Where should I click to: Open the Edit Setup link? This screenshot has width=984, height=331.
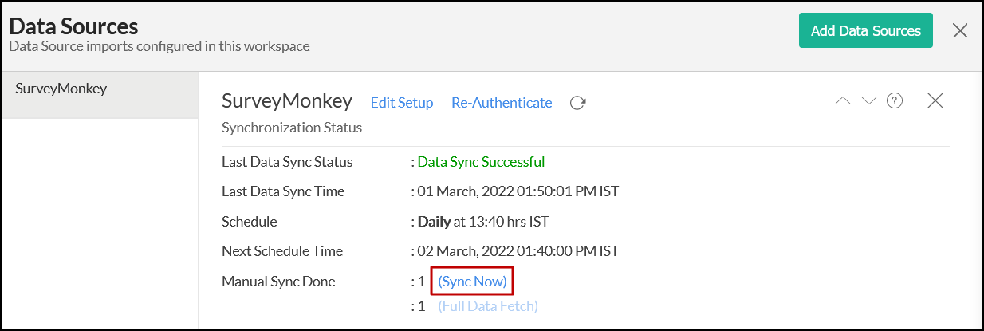[x=402, y=103]
